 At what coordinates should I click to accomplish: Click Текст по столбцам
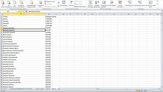tap(90, 4)
